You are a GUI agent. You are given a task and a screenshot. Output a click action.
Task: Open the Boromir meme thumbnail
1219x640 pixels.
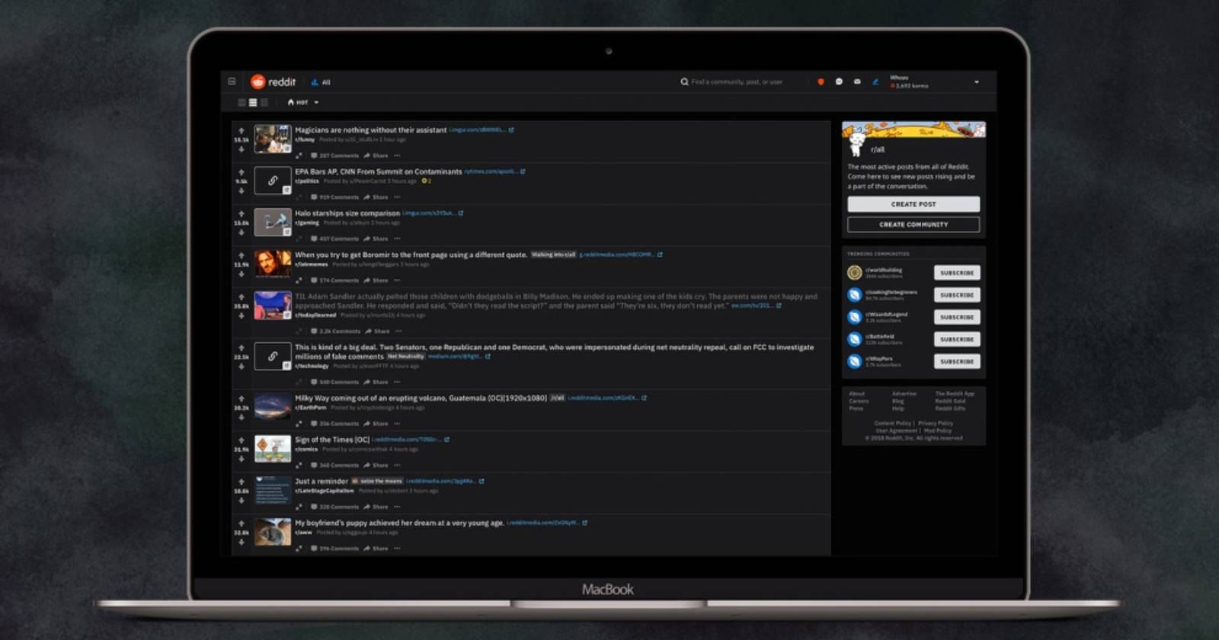273,264
